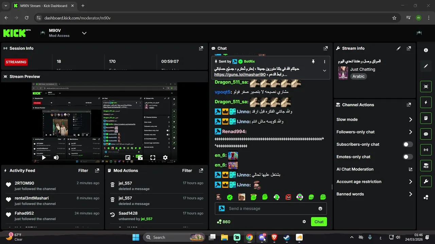Pop out the Activity Feed panel

point(97,170)
